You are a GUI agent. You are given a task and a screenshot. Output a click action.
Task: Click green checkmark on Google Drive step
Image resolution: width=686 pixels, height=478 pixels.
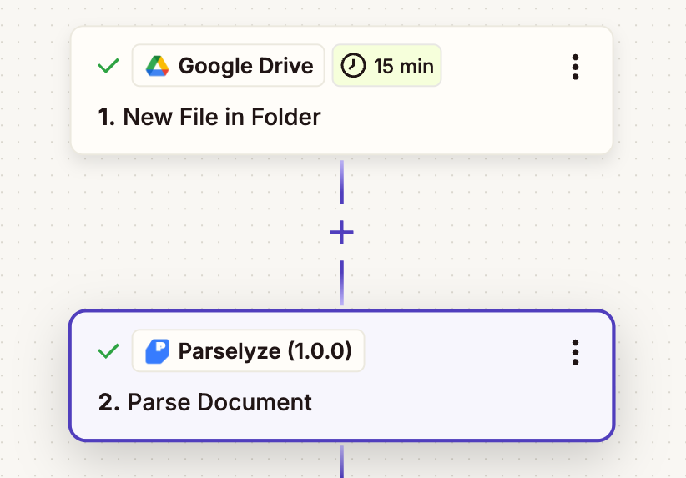click(x=108, y=66)
